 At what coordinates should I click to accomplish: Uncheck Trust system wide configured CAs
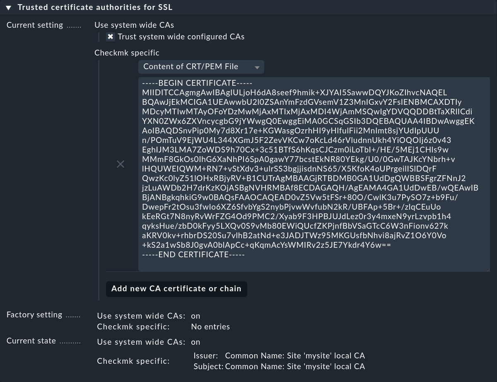(x=111, y=36)
